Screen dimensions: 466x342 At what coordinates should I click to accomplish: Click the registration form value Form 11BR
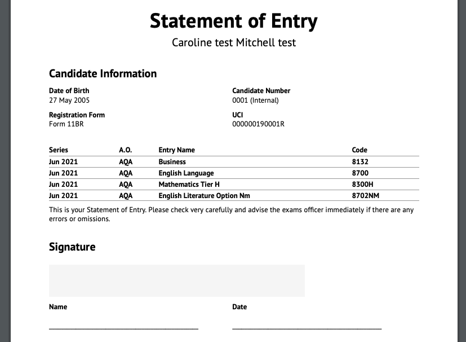pyautogui.click(x=66, y=124)
